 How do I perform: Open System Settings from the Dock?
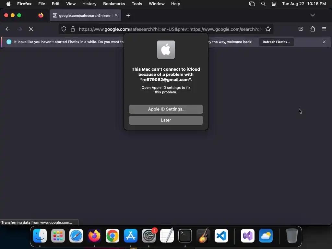[149, 236]
